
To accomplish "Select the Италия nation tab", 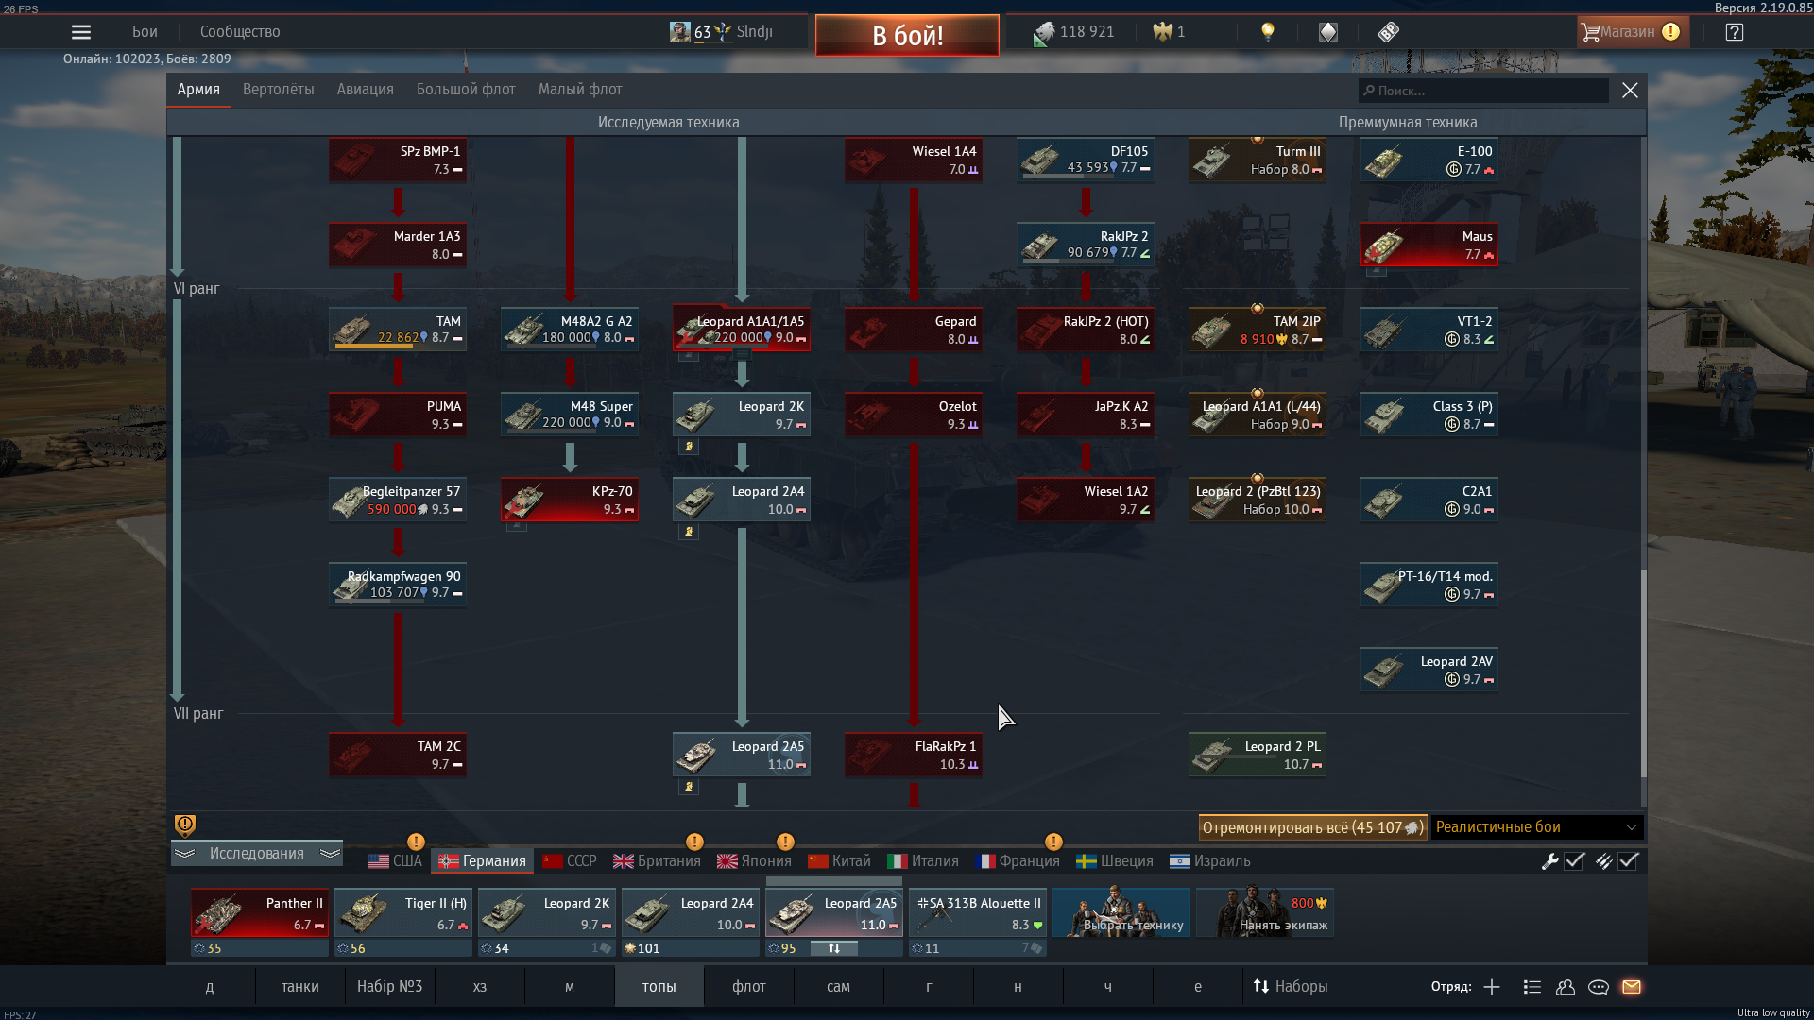I will point(923,861).
